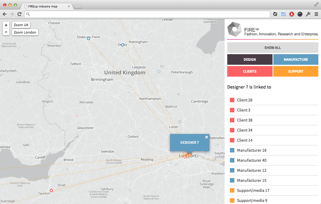Click the orange swatch beside Support/media 17
321x204 pixels.
pos(232,191)
